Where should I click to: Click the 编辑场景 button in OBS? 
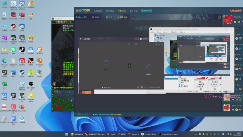(x=201, y=84)
